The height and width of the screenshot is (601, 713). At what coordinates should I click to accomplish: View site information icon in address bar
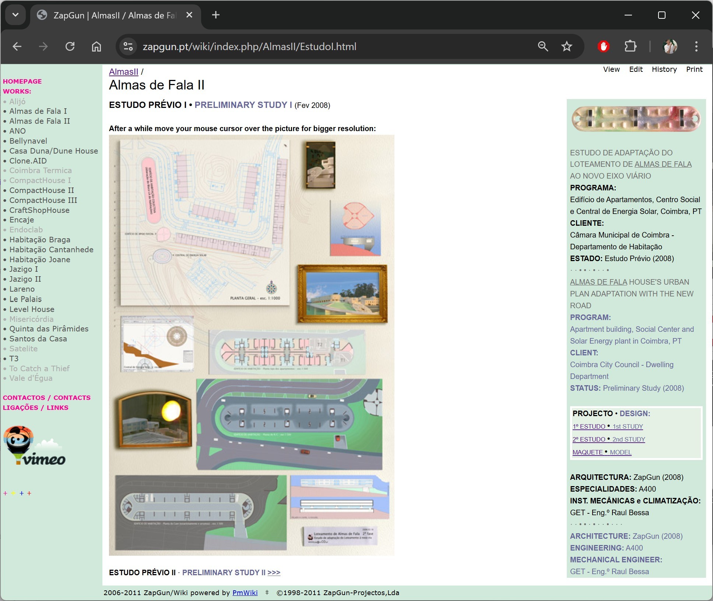point(128,46)
